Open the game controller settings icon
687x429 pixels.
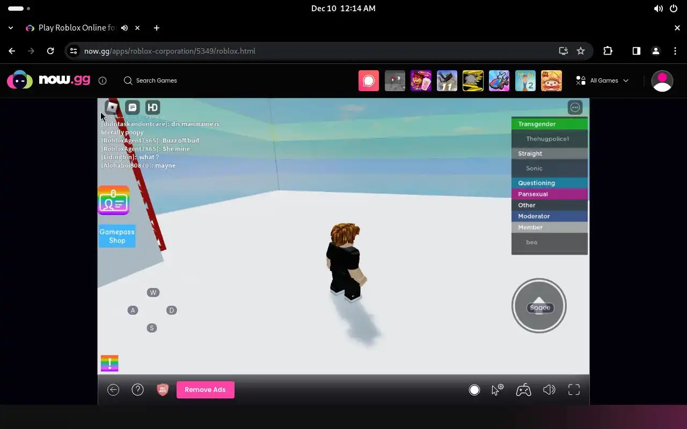tap(524, 390)
